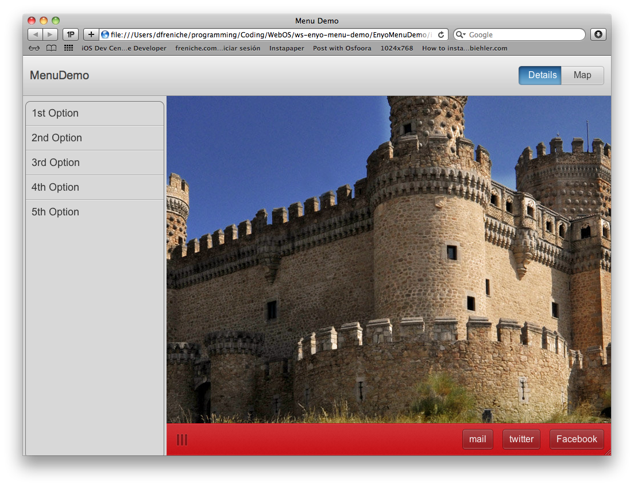Click the Facebook button
The width and height of the screenshot is (634, 487).
click(577, 439)
